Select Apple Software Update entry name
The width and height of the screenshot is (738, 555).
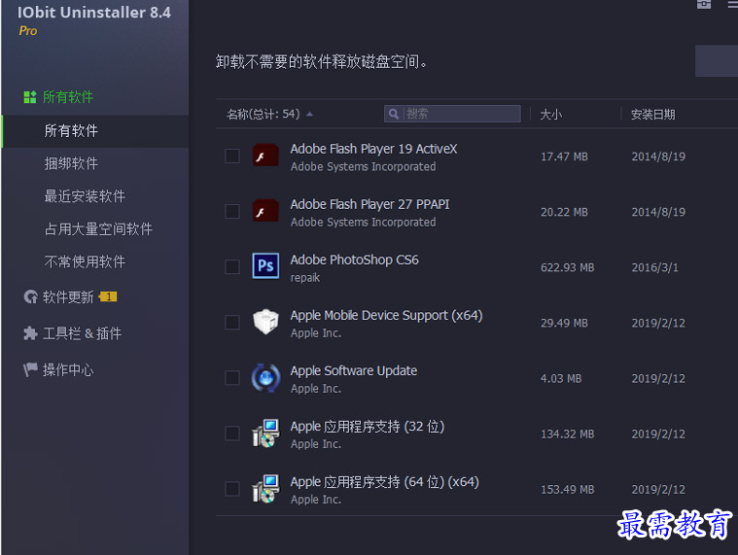pos(354,371)
